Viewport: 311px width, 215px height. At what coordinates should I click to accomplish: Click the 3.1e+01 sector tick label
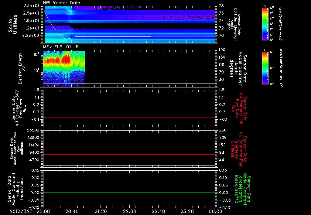point(32,5)
